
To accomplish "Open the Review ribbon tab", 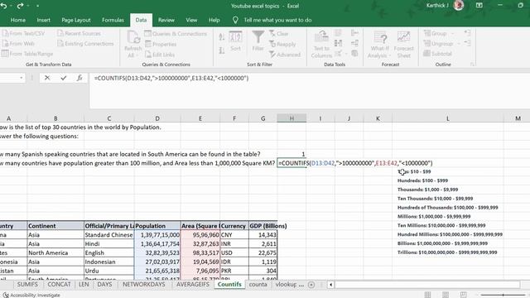I will pyautogui.click(x=166, y=20).
